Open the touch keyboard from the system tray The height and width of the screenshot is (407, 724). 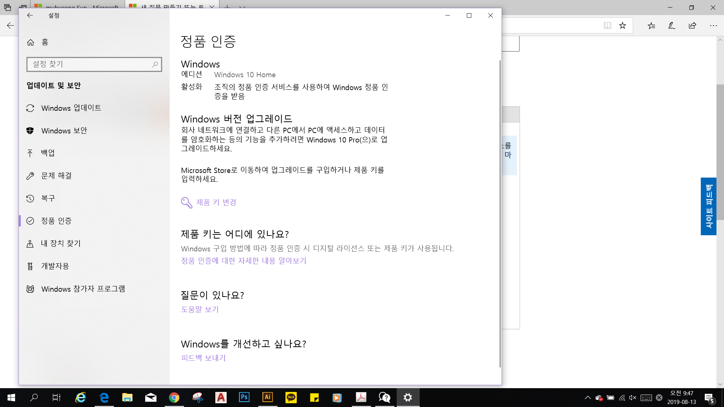point(646,398)
